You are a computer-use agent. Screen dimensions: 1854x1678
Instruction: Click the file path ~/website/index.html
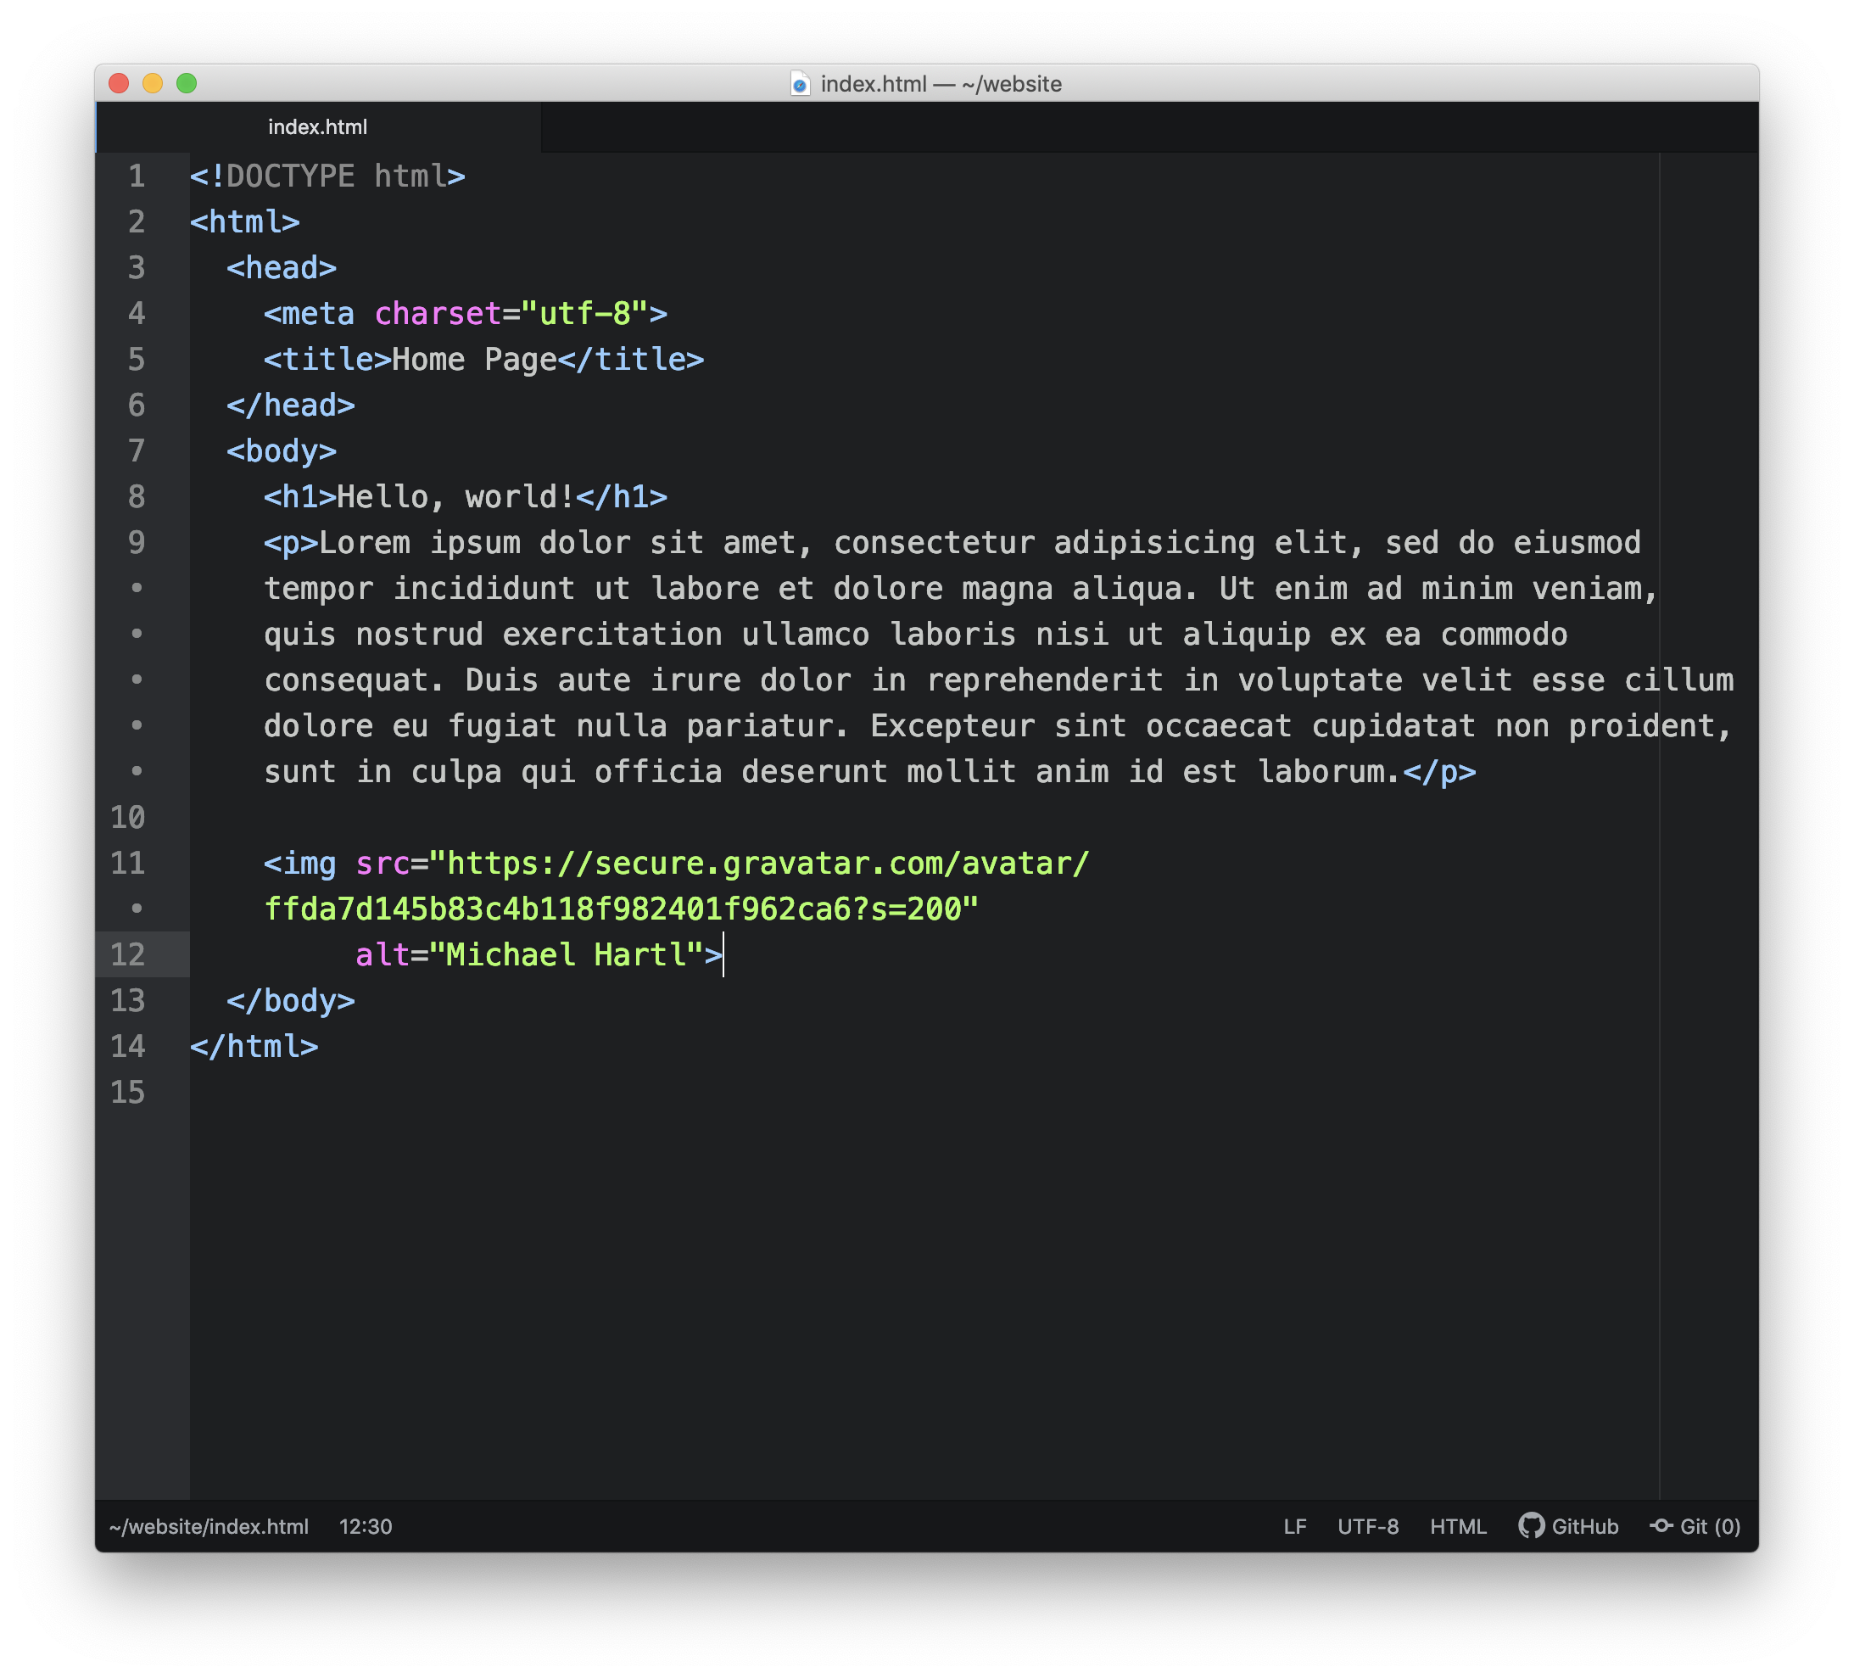[208, 1526]
